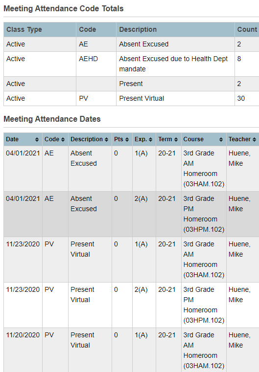Click the Code column sort icon
This screenshot has width=259, height=372.
[x=63, y=139]
